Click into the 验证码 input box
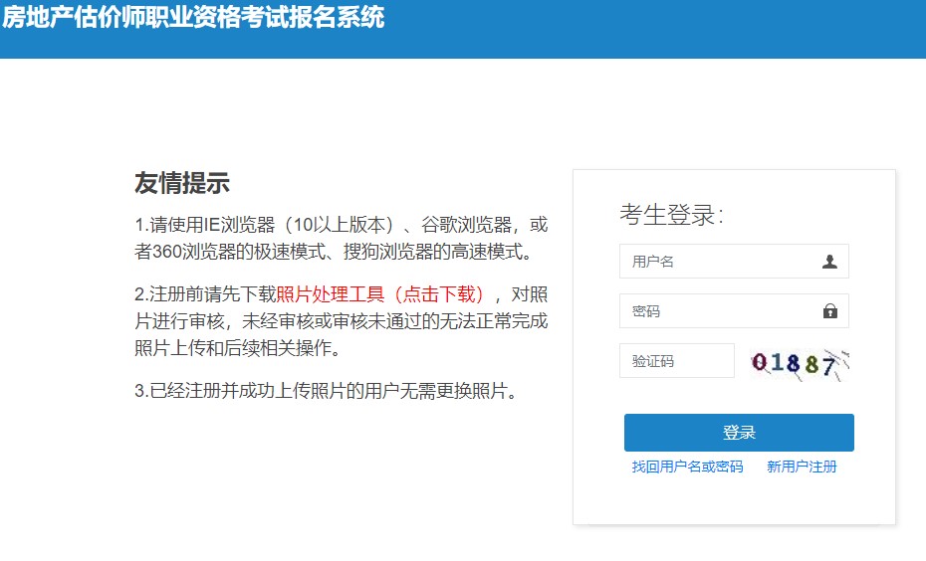Image resolution: width=926 pixels, height=561 pixels. (x=676, y=361)
